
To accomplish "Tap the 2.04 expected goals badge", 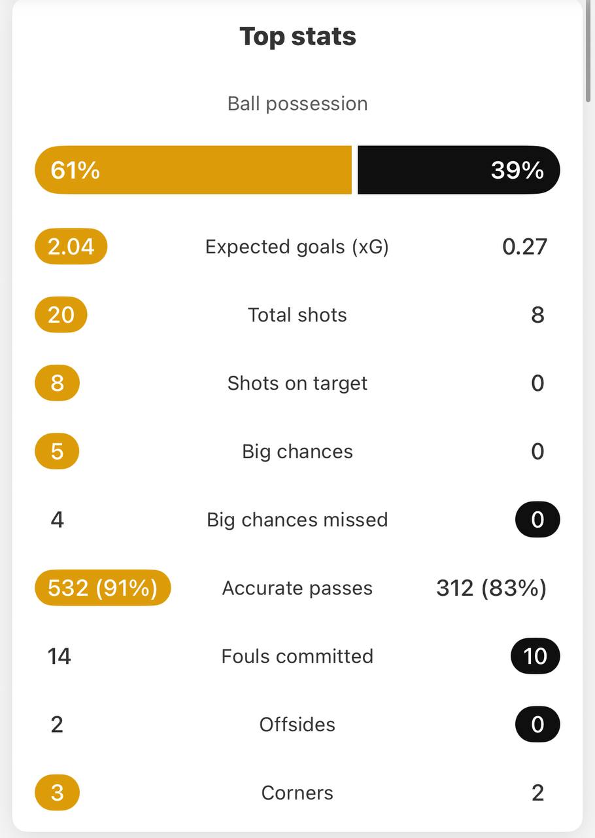I will point(71,247).
